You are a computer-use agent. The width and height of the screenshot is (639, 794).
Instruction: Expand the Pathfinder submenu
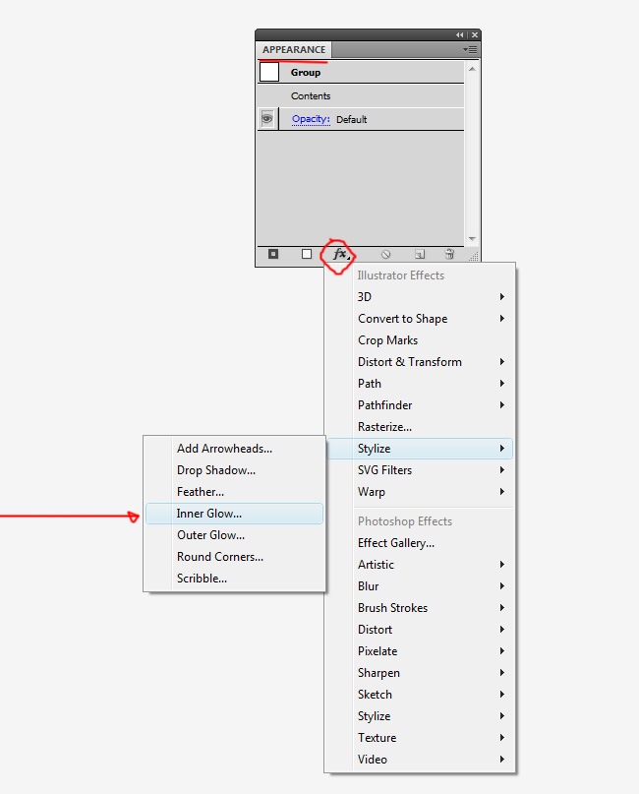click(420, 405)
